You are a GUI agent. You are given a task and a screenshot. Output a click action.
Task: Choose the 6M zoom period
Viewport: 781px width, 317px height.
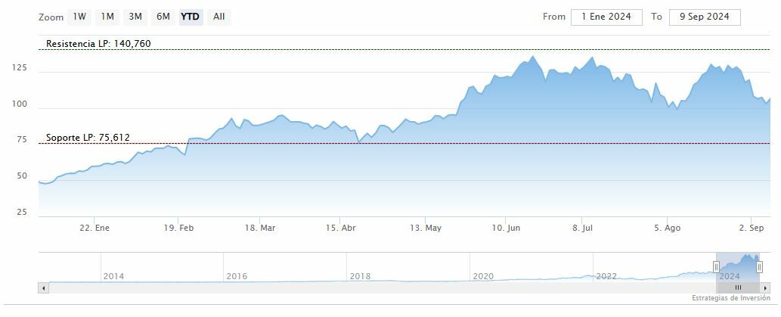coord(163,17)
